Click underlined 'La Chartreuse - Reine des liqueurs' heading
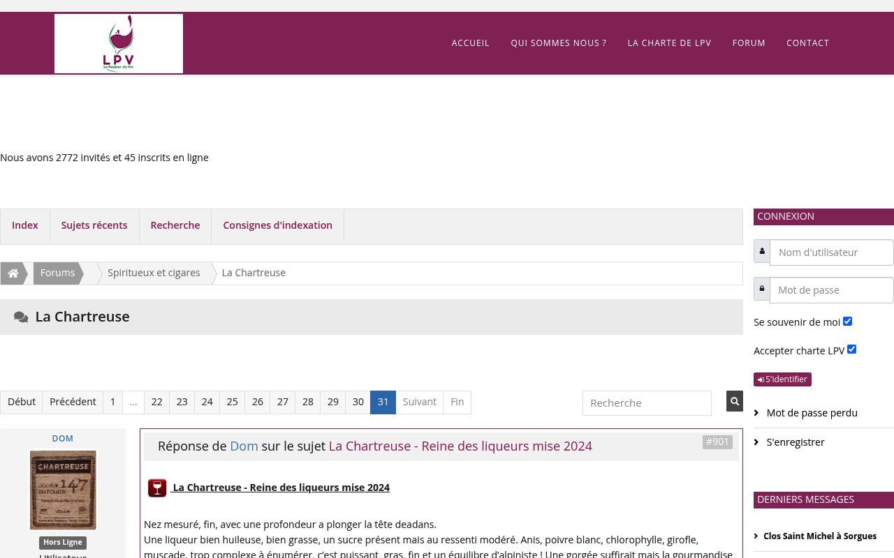The height and width of the screenshot is (558, 894). (281, 488)
